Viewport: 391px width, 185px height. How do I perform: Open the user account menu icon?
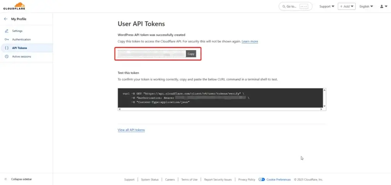(x=383, y=6)
